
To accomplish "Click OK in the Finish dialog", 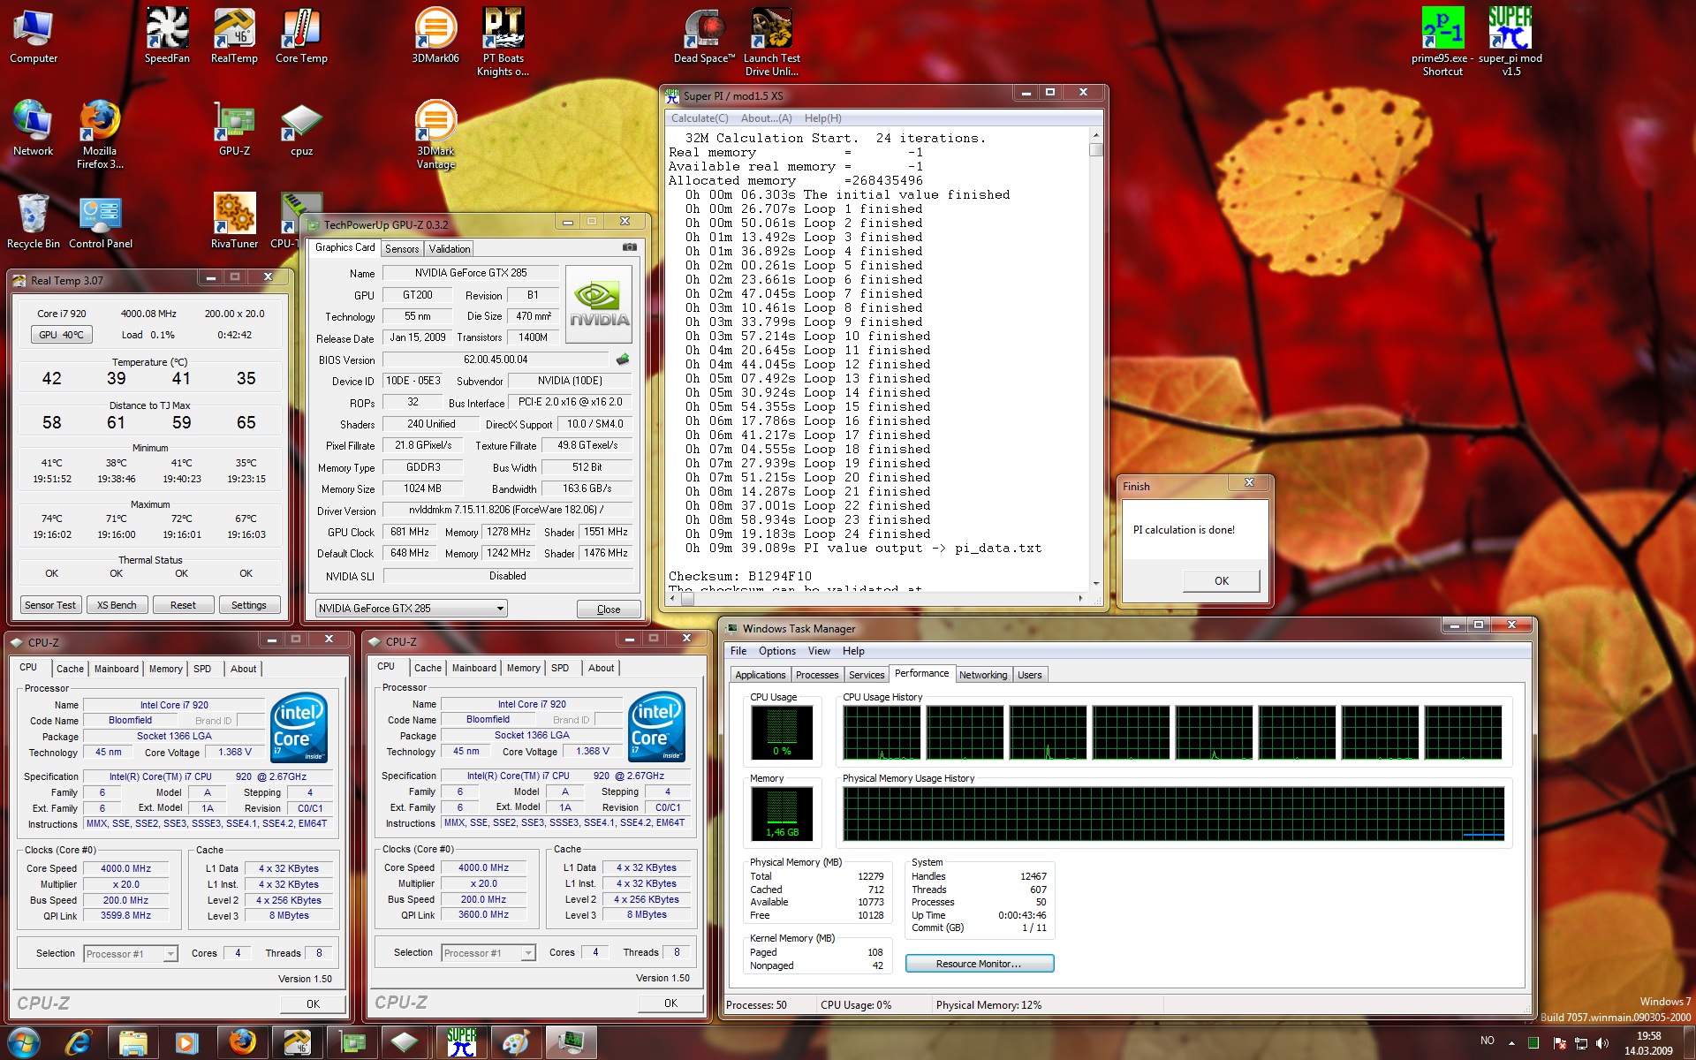I will click(x=1221, y=580).
